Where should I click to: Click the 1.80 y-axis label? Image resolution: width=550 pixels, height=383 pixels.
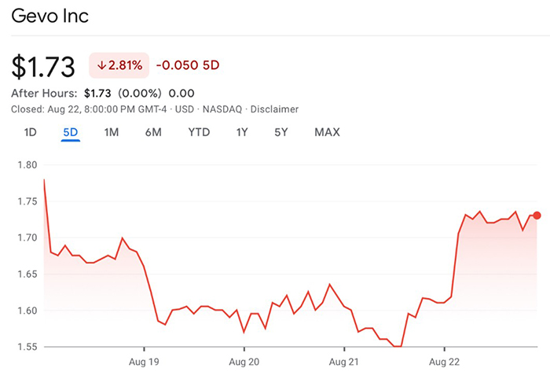coord(27,164)
